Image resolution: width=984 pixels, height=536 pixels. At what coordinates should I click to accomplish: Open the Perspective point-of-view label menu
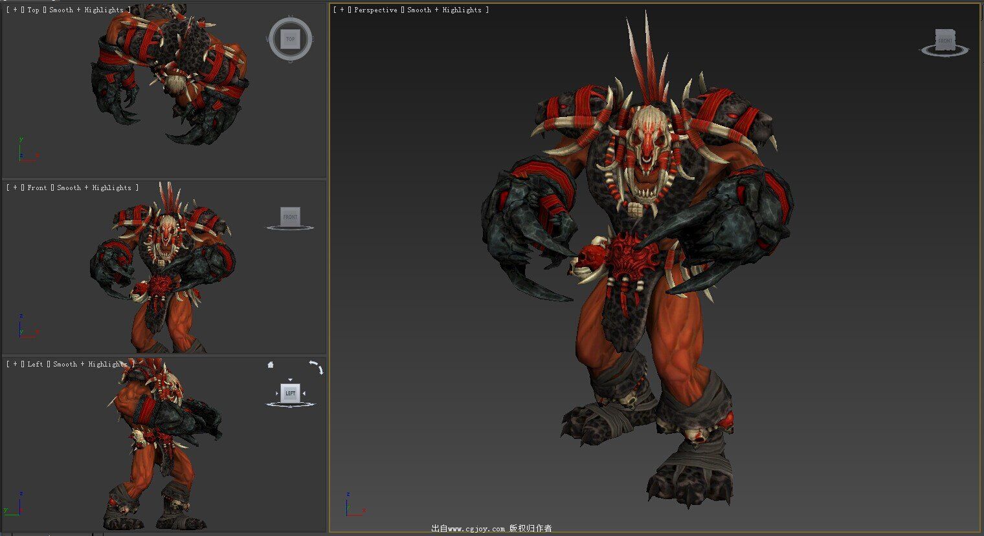[375, 10]
